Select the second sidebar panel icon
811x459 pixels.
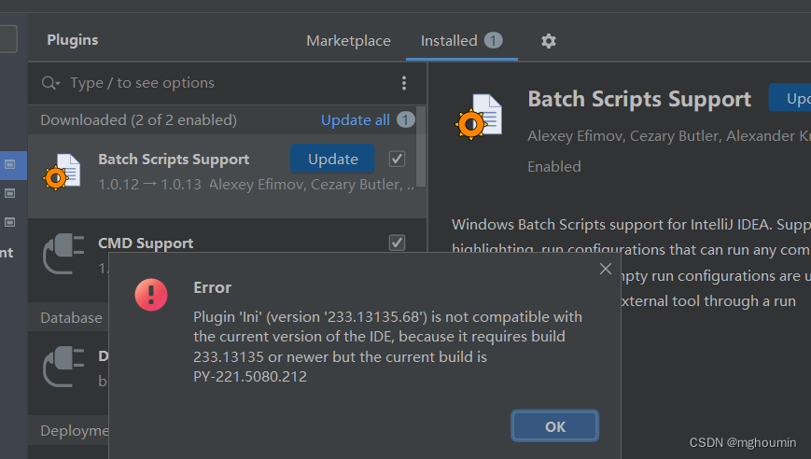[10, 193]
